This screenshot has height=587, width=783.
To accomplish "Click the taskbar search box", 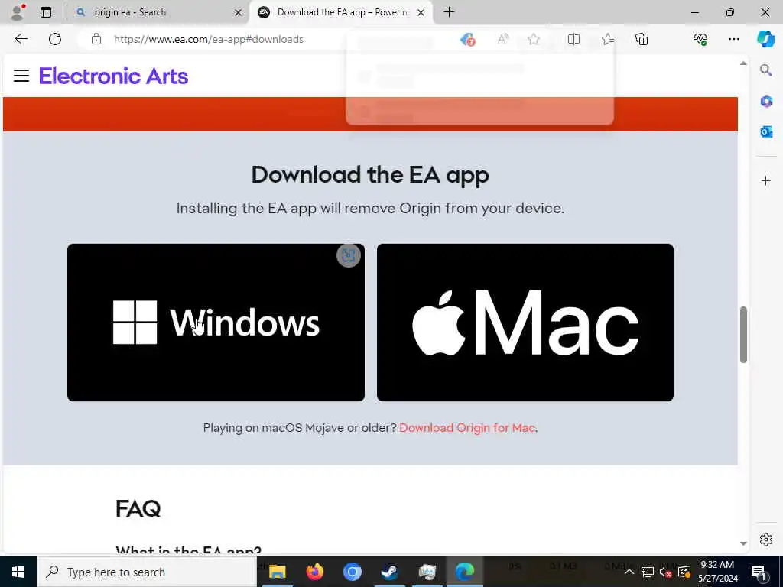I will [147, 572].
